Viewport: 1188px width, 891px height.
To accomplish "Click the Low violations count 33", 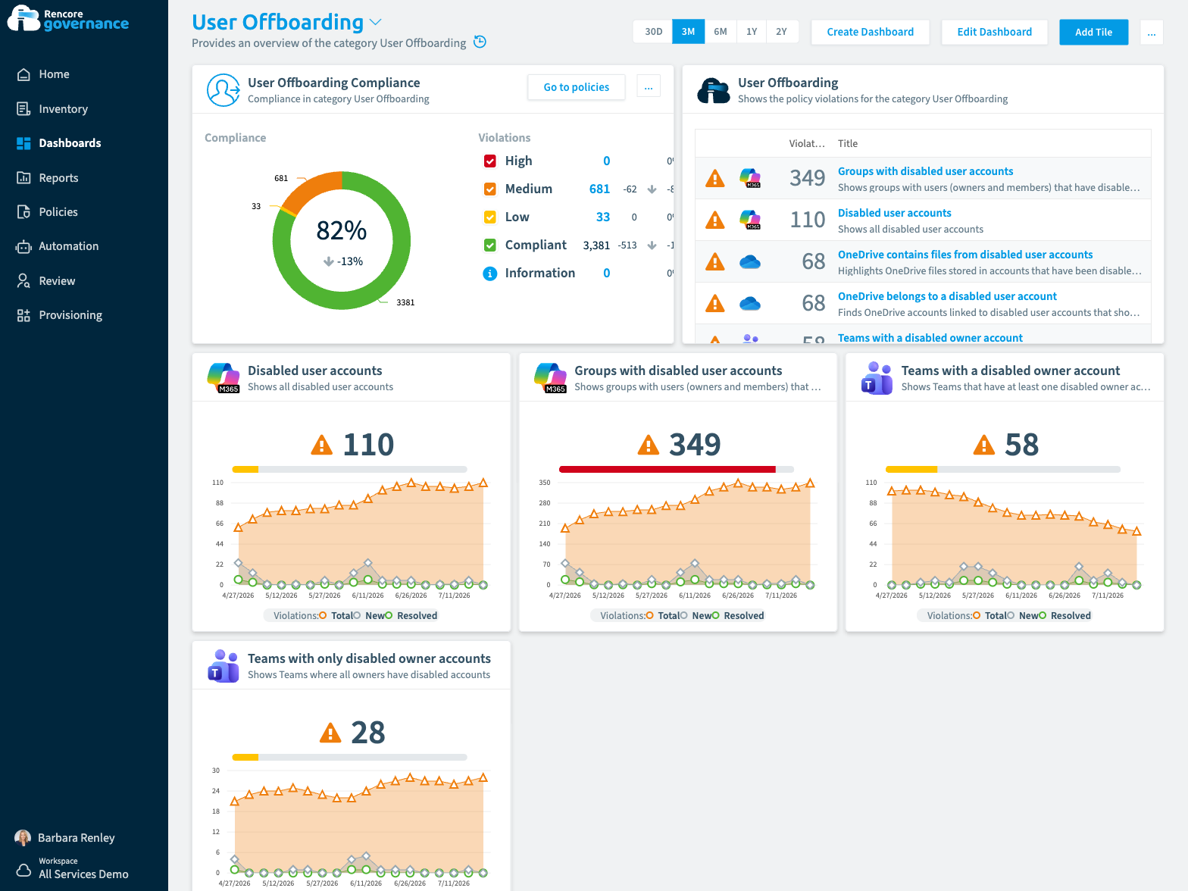I will 603,217.
